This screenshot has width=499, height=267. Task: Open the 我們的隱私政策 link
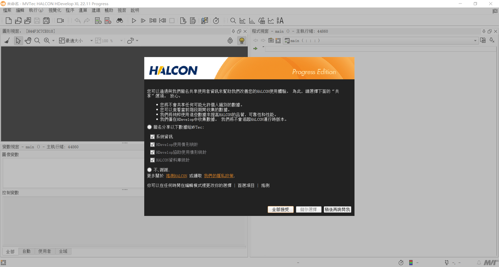point(218,176)
